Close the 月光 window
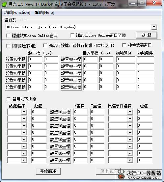Screen dimensions: 164x182 (x=154, y=3)
